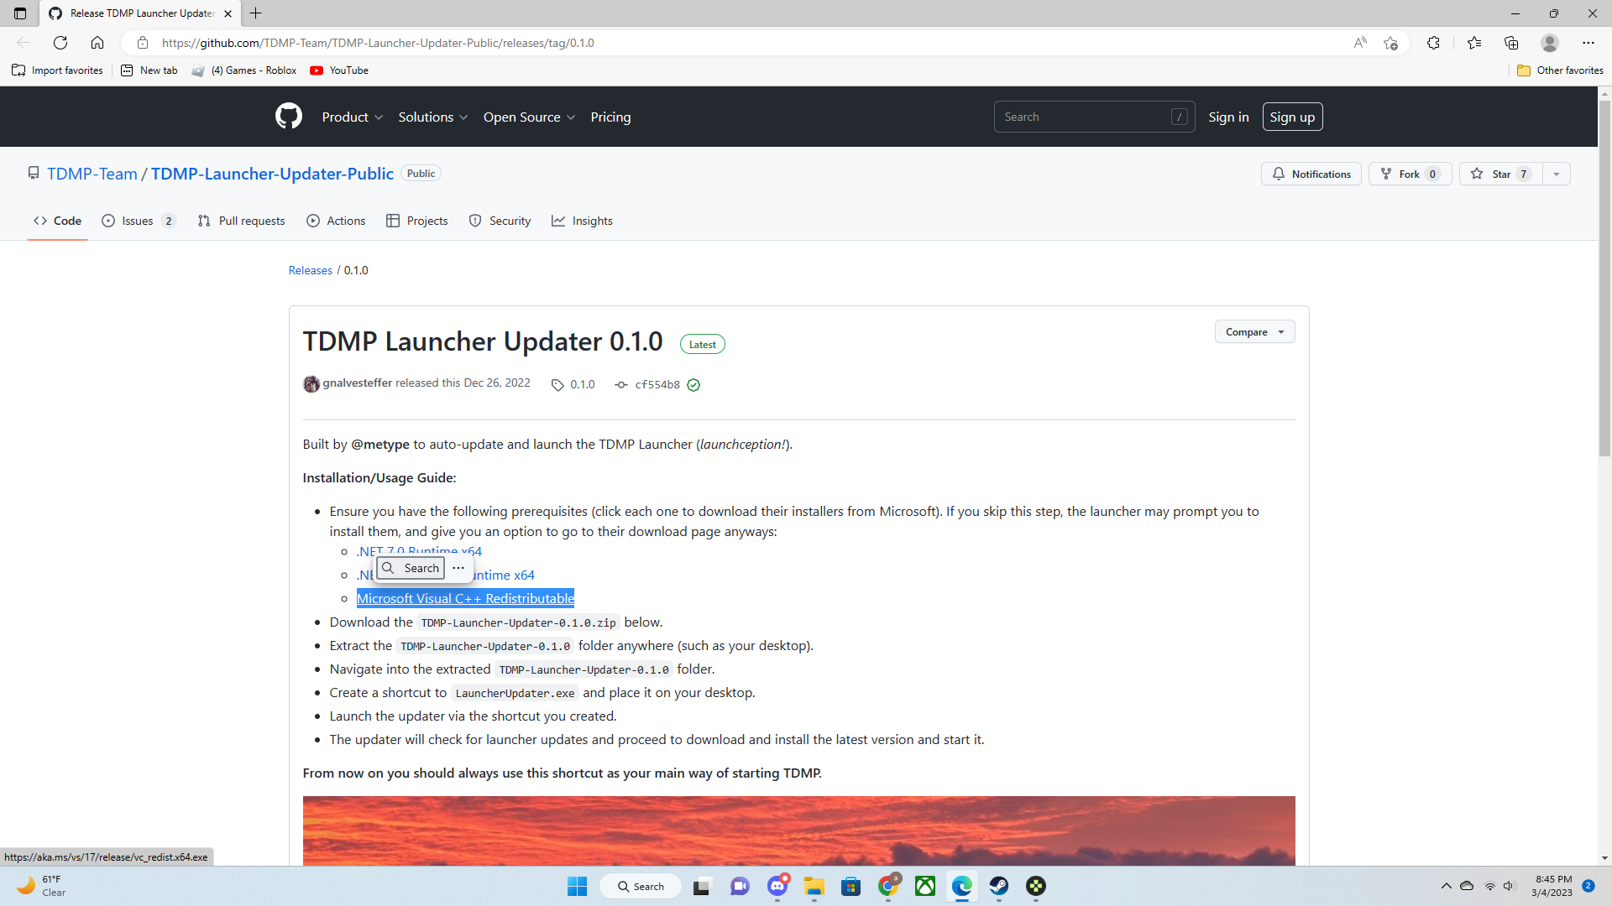The width and height of the screenshot is (1612, 906).
Task: Click the Microsoft Visual C++ Redistributable link
Action: point(465,598)
